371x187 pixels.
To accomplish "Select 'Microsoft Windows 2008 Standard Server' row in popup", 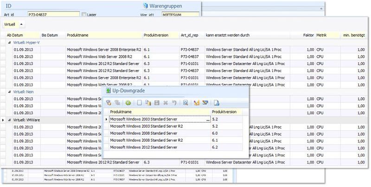I will click(x=160, y=133).
